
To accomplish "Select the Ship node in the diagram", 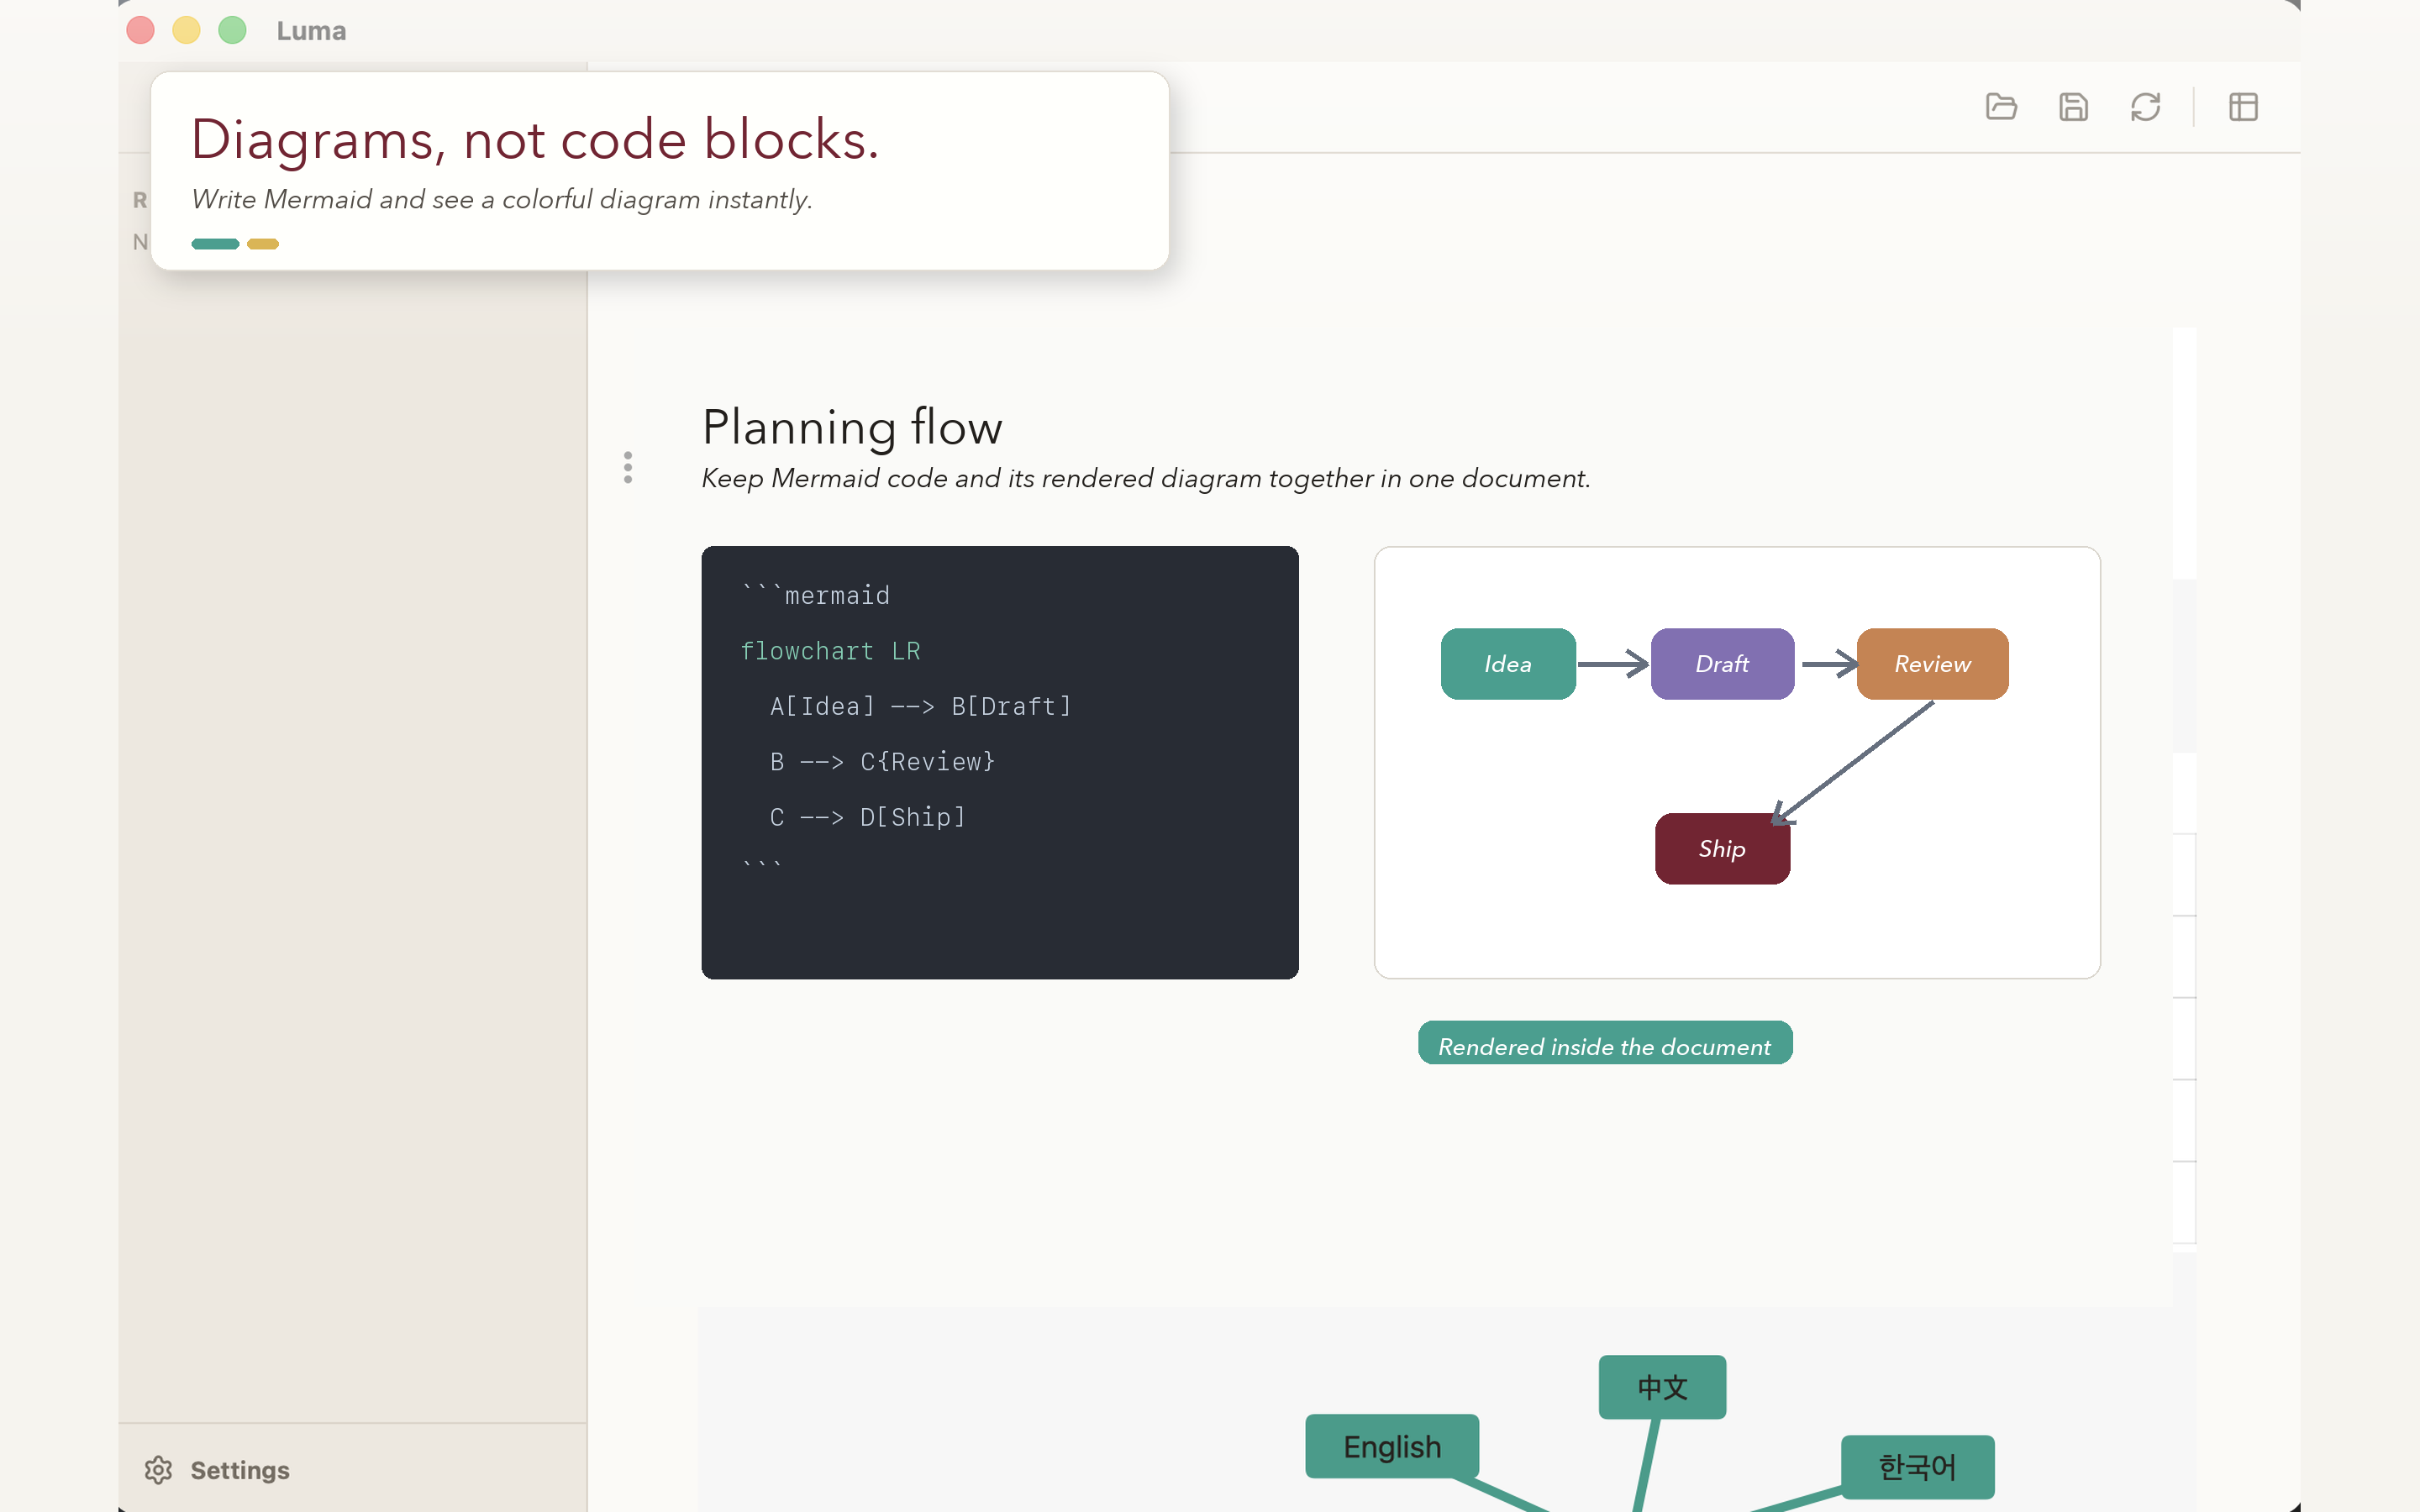I will 1722,849.
